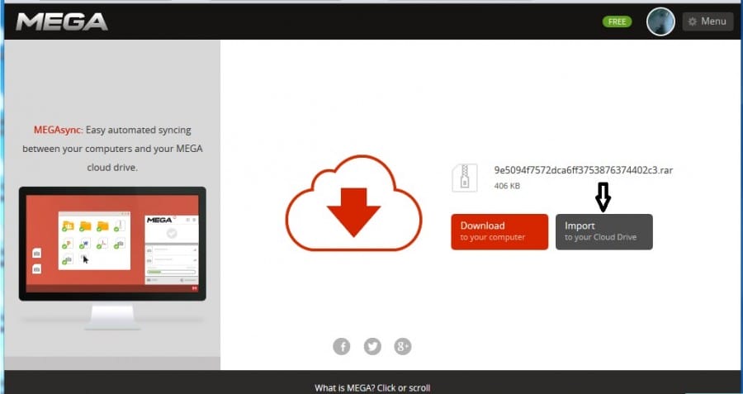This screenshot has height=394, width=743.
Task: Share via the Facebook icon
Action: (342, 346)
